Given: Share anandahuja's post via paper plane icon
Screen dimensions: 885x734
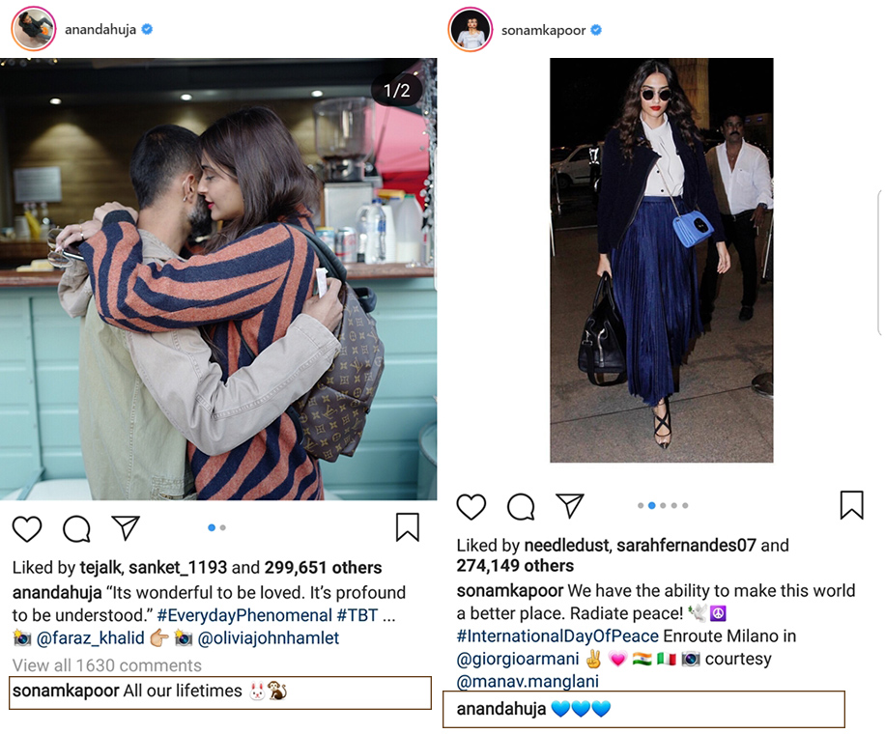Looking at the screenshot, I should 126,527.
